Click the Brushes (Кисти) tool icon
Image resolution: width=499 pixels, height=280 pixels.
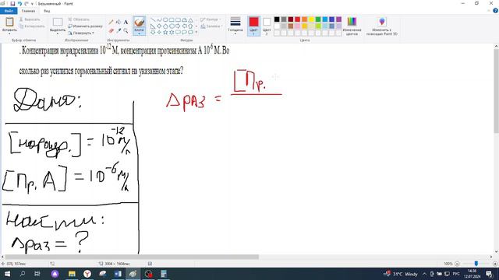[139, 23]
